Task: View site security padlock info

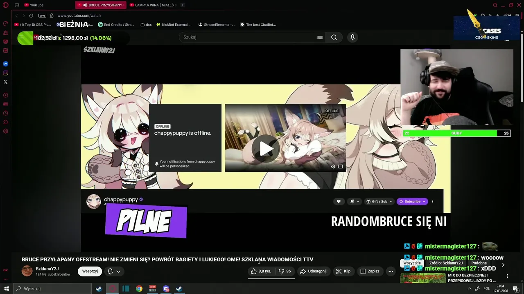Action: click(52, 16)
